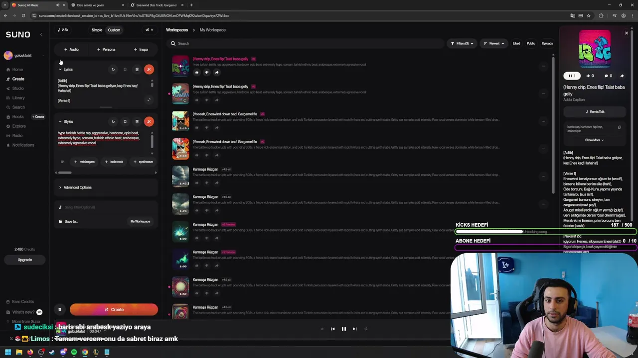Click the orange Create button
This screenshot has height=358, width=638.
(x=114, y=310)
